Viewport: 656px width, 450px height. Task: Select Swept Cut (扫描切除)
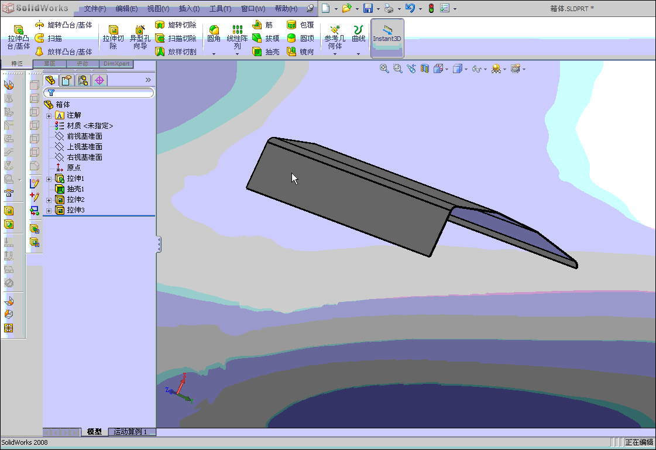pos(176,39)
